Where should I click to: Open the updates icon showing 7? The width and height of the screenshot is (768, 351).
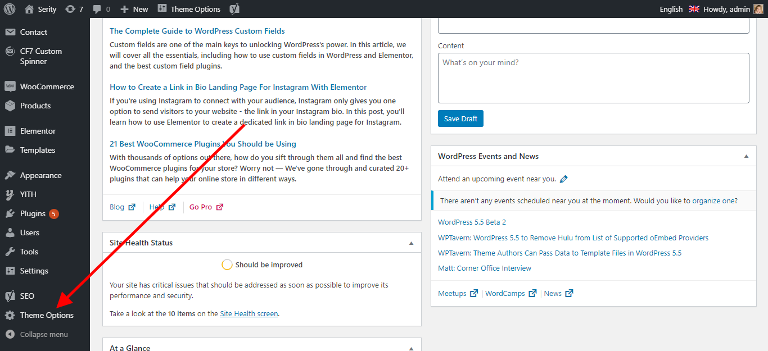click(x=70, y=9)
